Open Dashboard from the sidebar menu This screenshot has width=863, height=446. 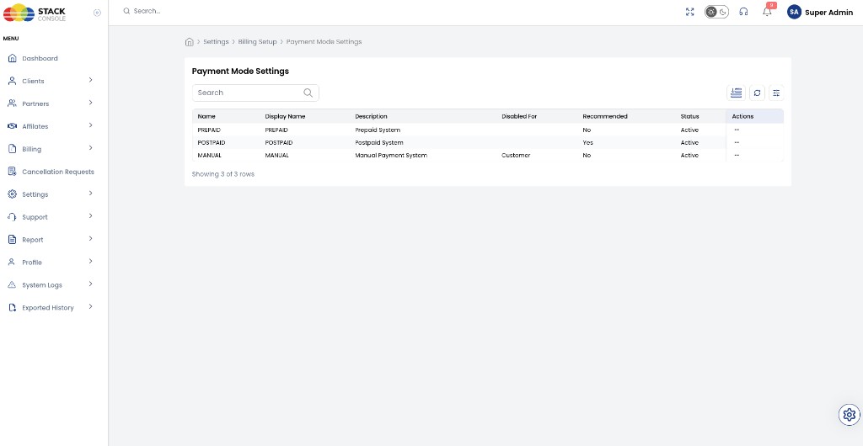click(40, 58)
